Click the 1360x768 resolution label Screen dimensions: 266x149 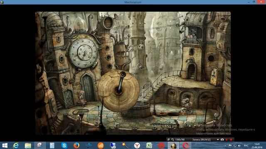pyautogui.click(x=180, y=140)
